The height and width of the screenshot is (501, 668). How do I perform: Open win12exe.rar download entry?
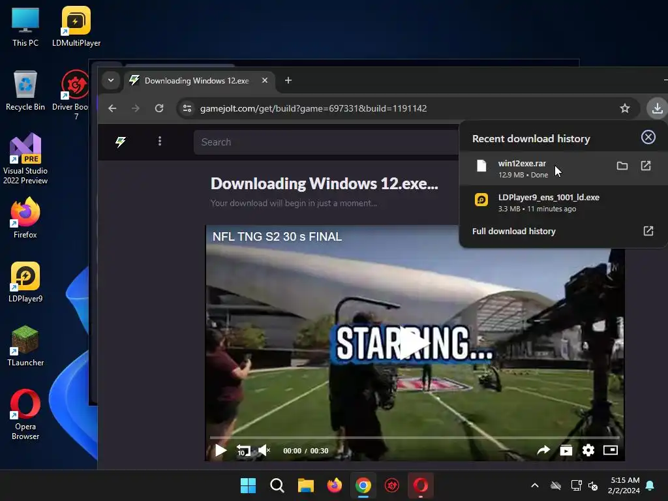(563, 168)
